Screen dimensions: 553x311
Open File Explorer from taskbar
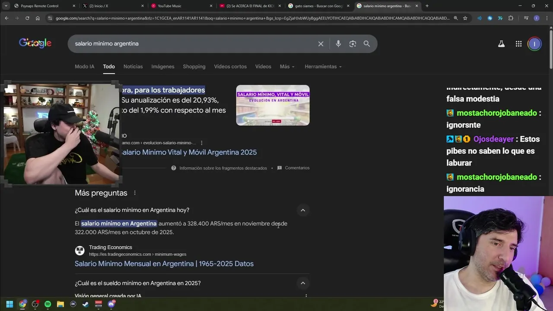tap(60, 304)
